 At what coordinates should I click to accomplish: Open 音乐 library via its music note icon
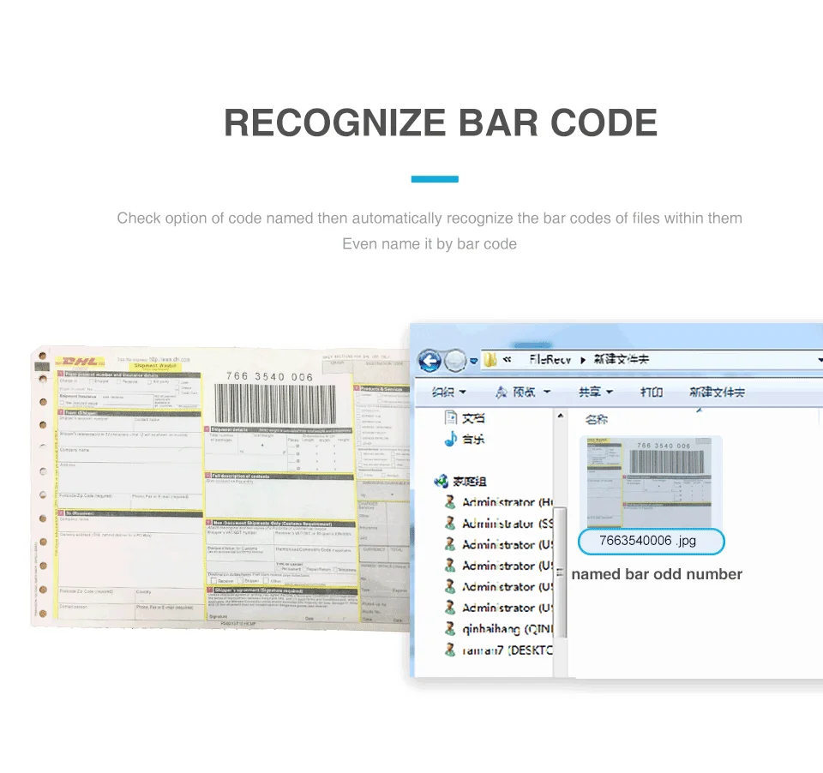[450, 439]
